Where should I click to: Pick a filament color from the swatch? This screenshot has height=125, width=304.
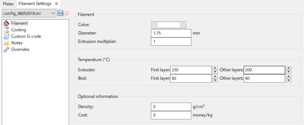tap(168, 25)
